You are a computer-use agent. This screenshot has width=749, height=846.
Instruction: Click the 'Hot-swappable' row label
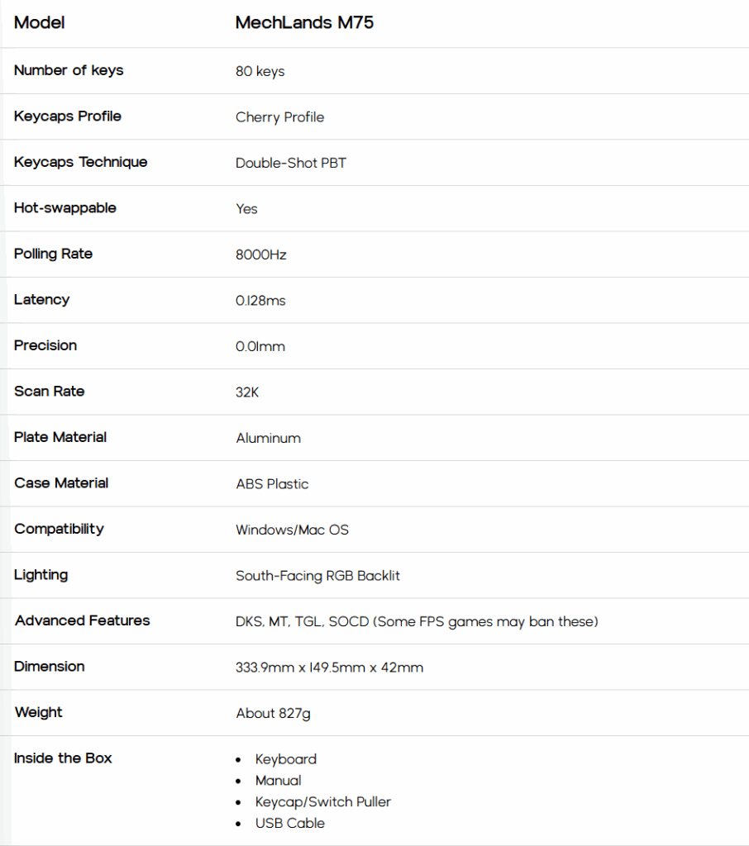[64, 208]
